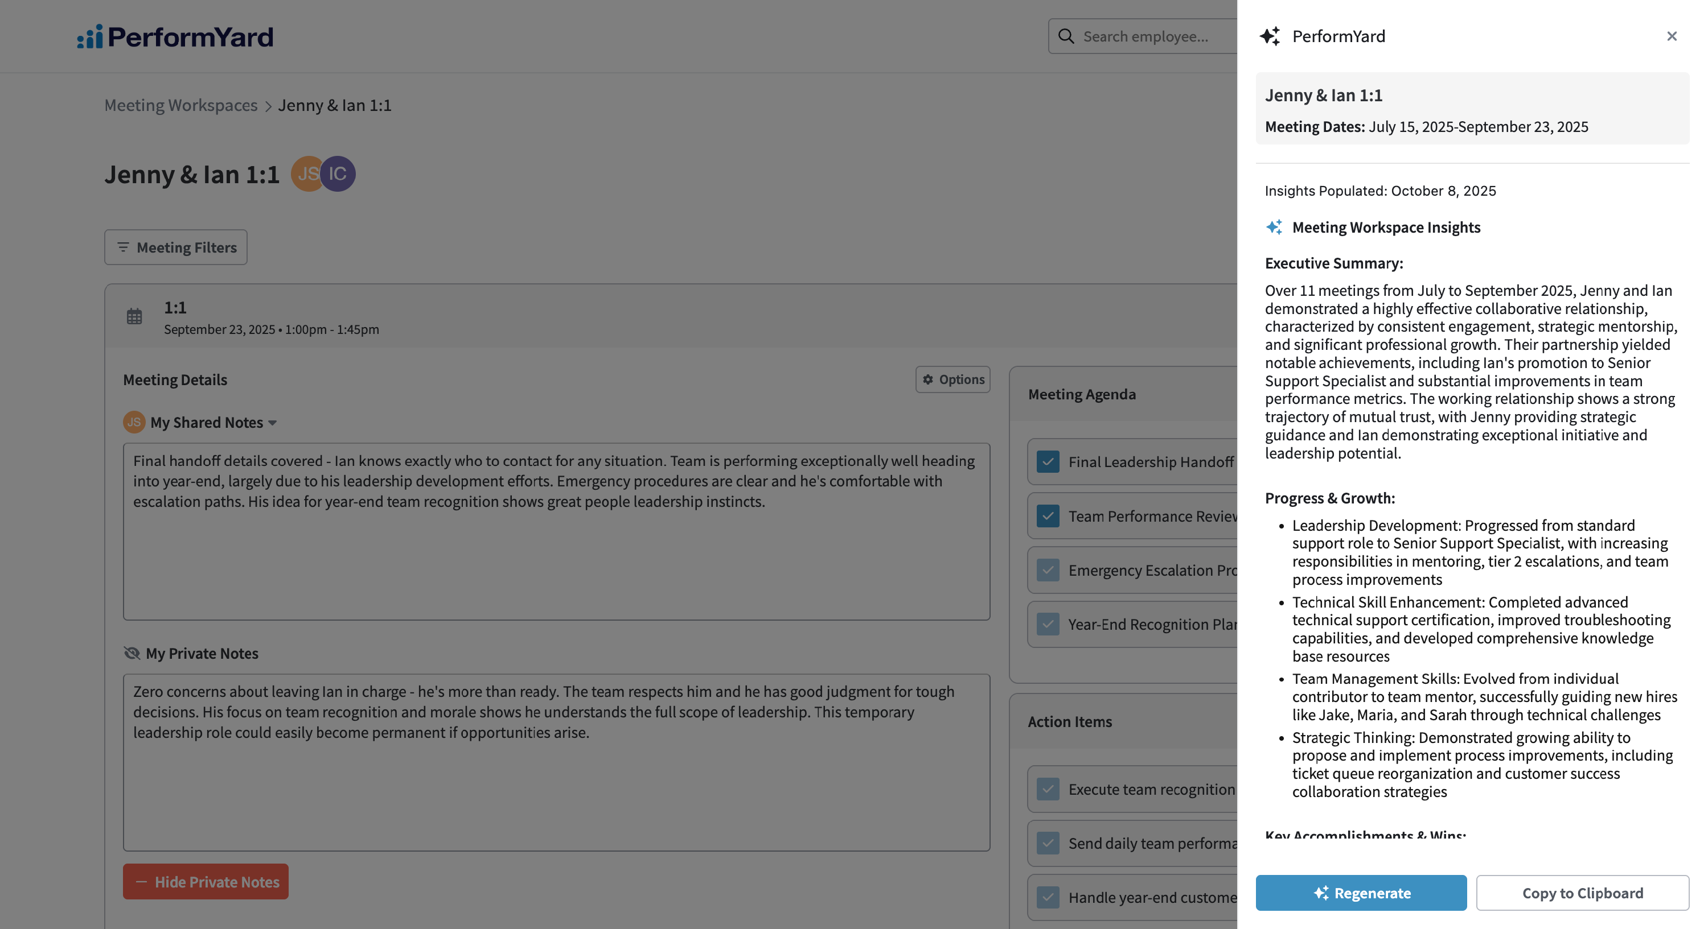Click the JS avatar next to meeting title
Image resolution: width=1708 pixels, height=929 pixels.
click(x=306, y=174)
